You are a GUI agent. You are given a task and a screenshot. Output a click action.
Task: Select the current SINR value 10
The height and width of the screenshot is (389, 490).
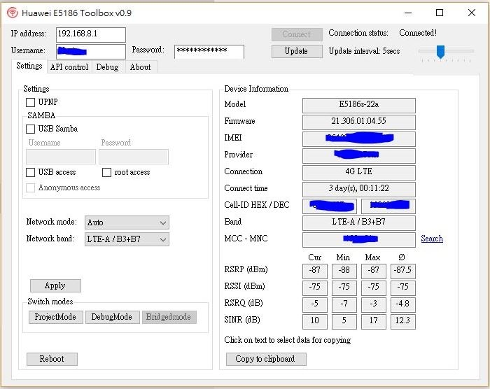tap(315, 322)
